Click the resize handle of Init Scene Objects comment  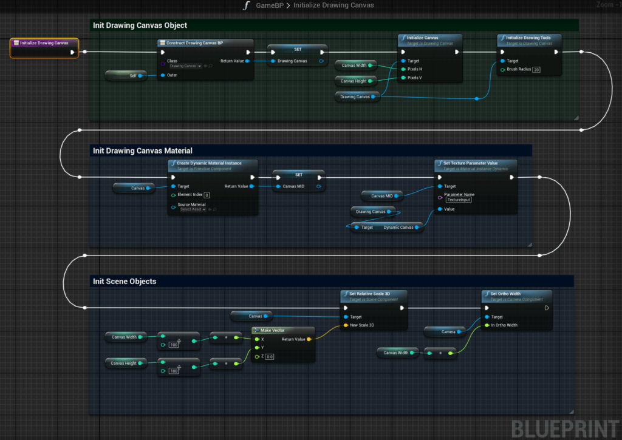pyautogui.click(x=570, y=411)
